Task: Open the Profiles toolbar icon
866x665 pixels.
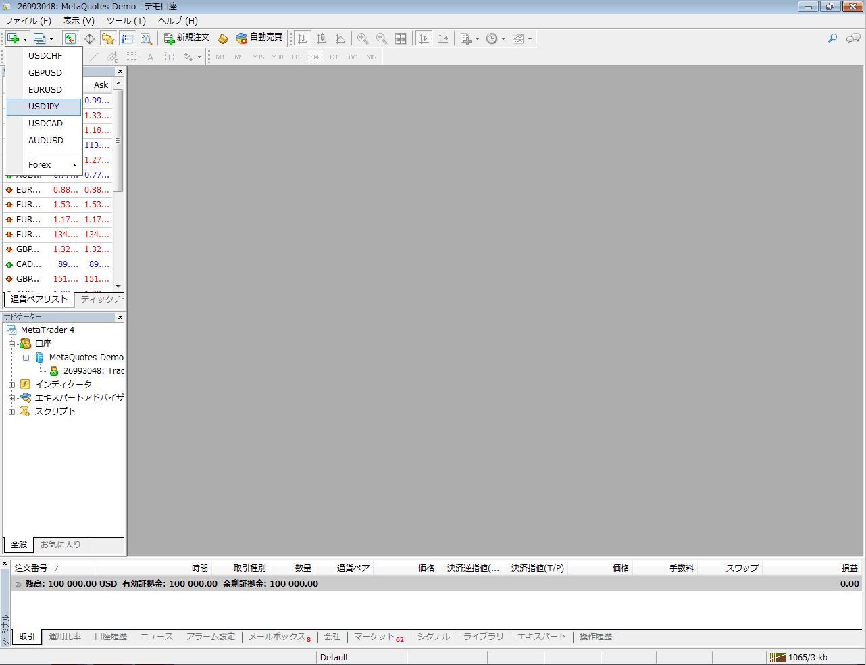Action: [40, 39]
